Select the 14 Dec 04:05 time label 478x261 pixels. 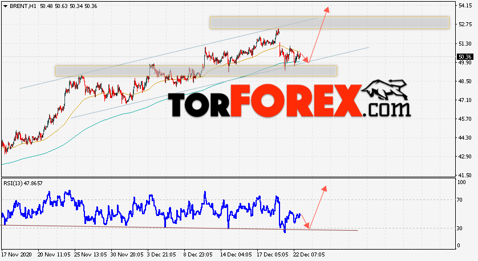[x=236, y=254]
